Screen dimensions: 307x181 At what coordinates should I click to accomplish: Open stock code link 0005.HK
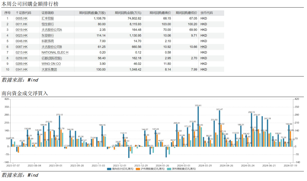click(22, 18)
